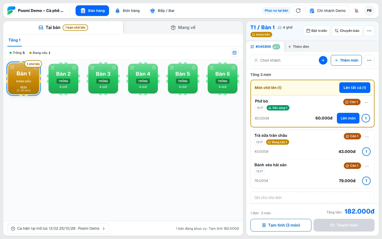
Task: Open the PB user avatar
Action: point(369,11)
